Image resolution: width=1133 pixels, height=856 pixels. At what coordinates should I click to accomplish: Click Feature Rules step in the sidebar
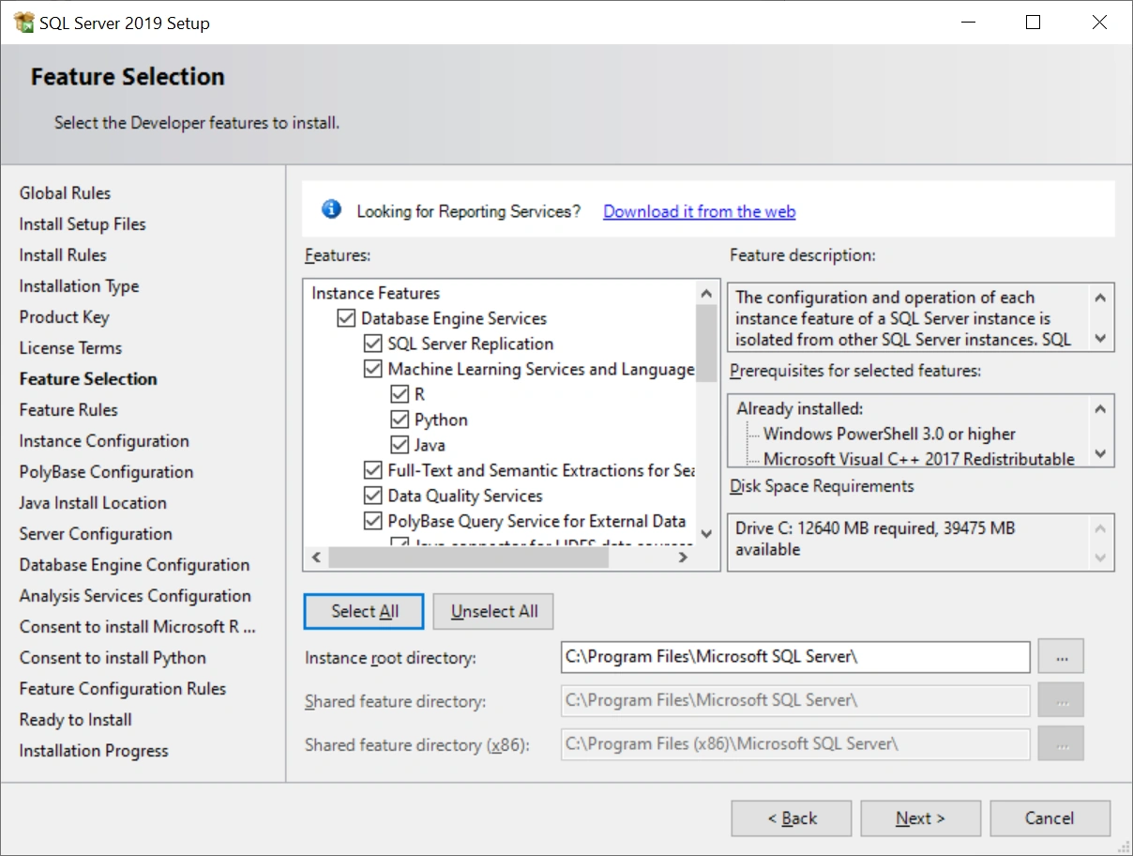(x=68, y=410)
